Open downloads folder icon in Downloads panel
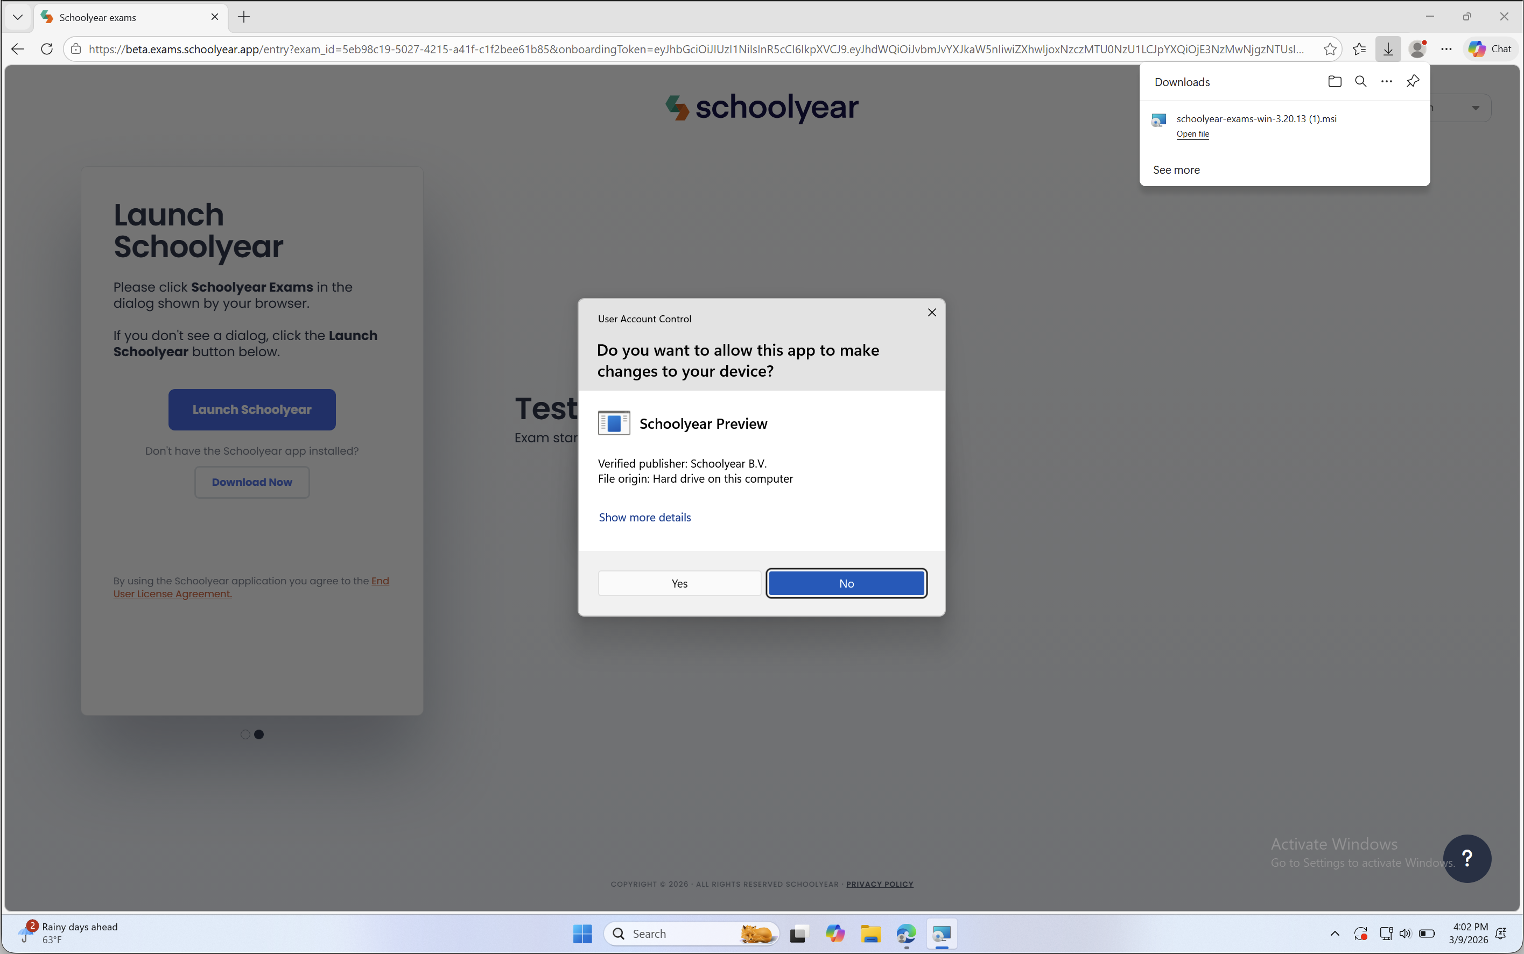Viewport: 1524px width, 954px height. pos(1334,81)
